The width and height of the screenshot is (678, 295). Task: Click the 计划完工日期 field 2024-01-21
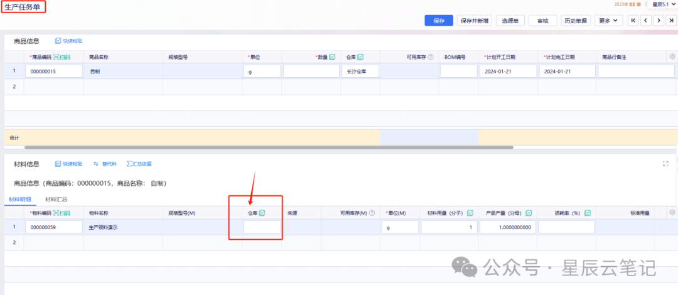tap(568, 72)
